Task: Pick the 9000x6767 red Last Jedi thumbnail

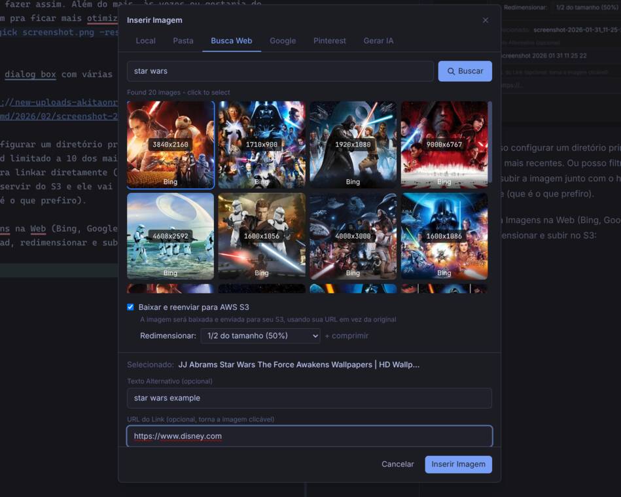Action: coord(444,145)
